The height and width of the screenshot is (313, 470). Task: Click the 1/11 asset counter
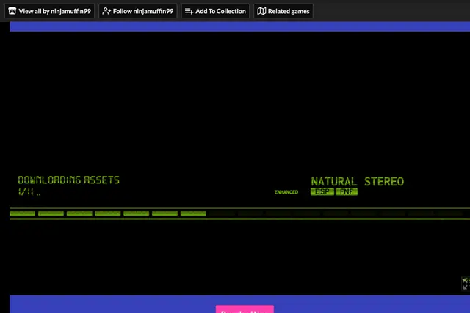coord(26,191)
